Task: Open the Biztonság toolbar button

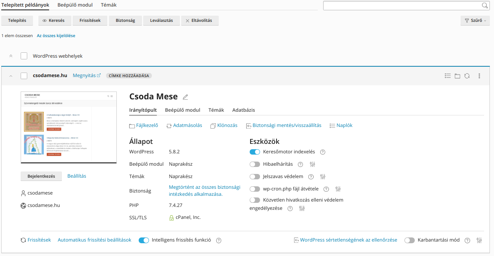Action: [125, 21]
